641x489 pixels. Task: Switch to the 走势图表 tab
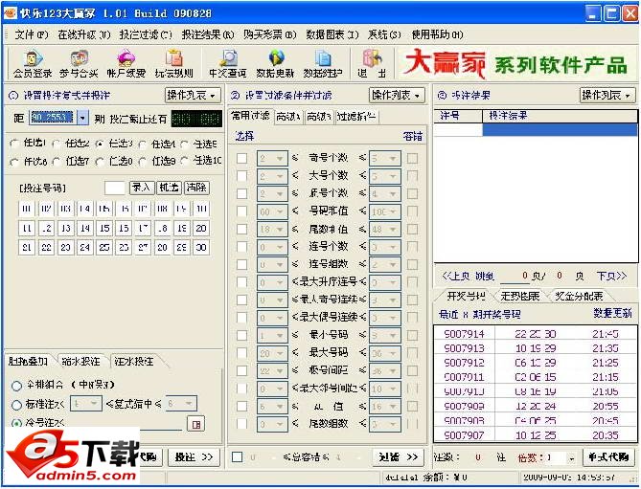click(x=520, y=296)
